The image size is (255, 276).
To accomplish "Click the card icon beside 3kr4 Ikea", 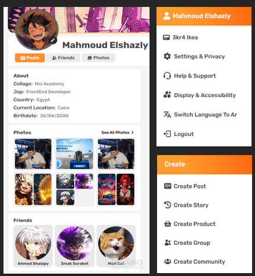I will (166, 38).
